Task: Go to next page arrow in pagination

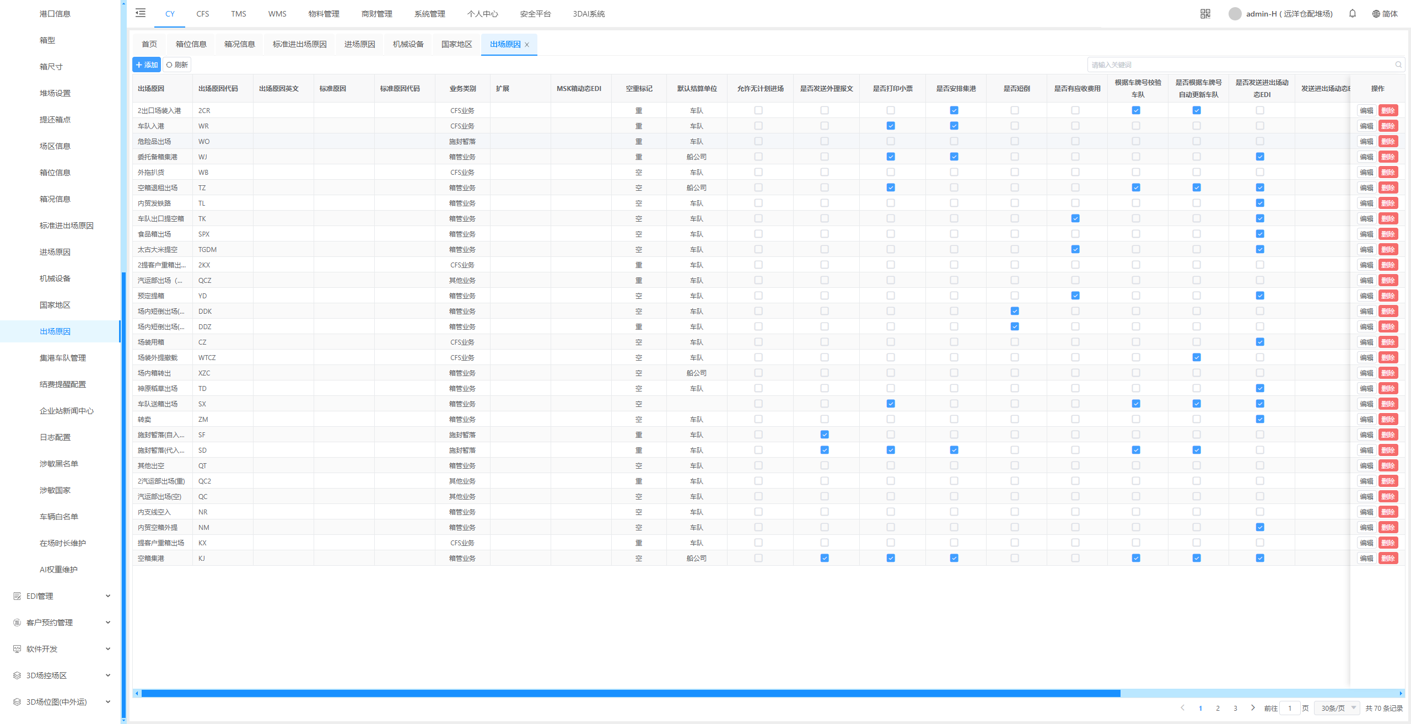Action: point(1253,708)
